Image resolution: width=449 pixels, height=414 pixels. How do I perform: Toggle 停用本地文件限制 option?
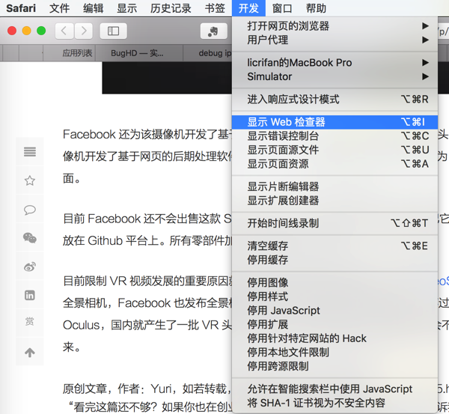pos(335,353)
